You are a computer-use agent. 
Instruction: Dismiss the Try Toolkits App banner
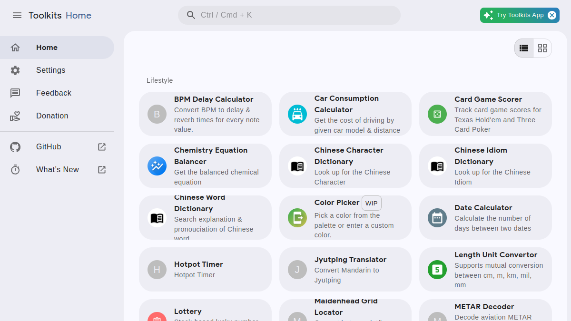[x=552, y=15]
